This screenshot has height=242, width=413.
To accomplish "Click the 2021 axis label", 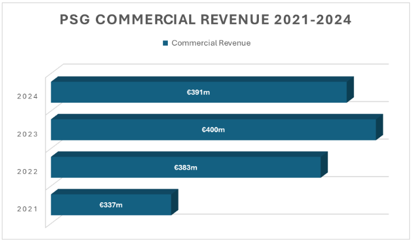I will coord(27,209).
